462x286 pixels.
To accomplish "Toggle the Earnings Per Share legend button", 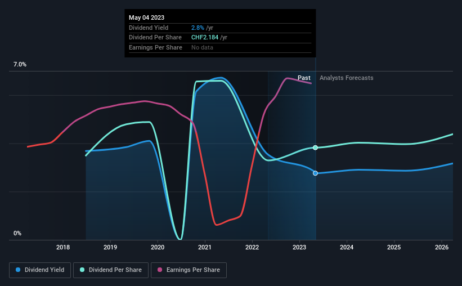I will [189, 270].
